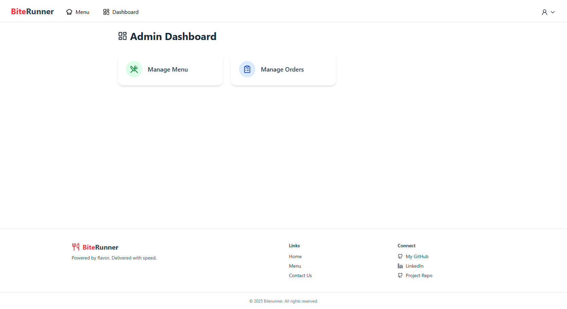Click the BiteRunner name in the footer
Screen dimensions: 567x309
click(100, 247)
